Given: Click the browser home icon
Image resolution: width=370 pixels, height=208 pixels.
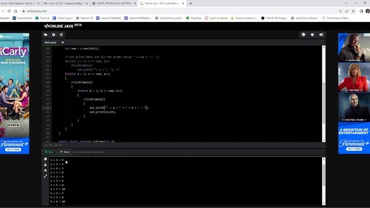Looking at the screenshot, I should pos(16,11).
